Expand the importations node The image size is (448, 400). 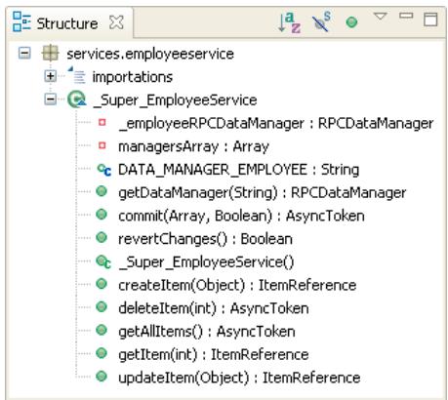(x=51, y=76)
